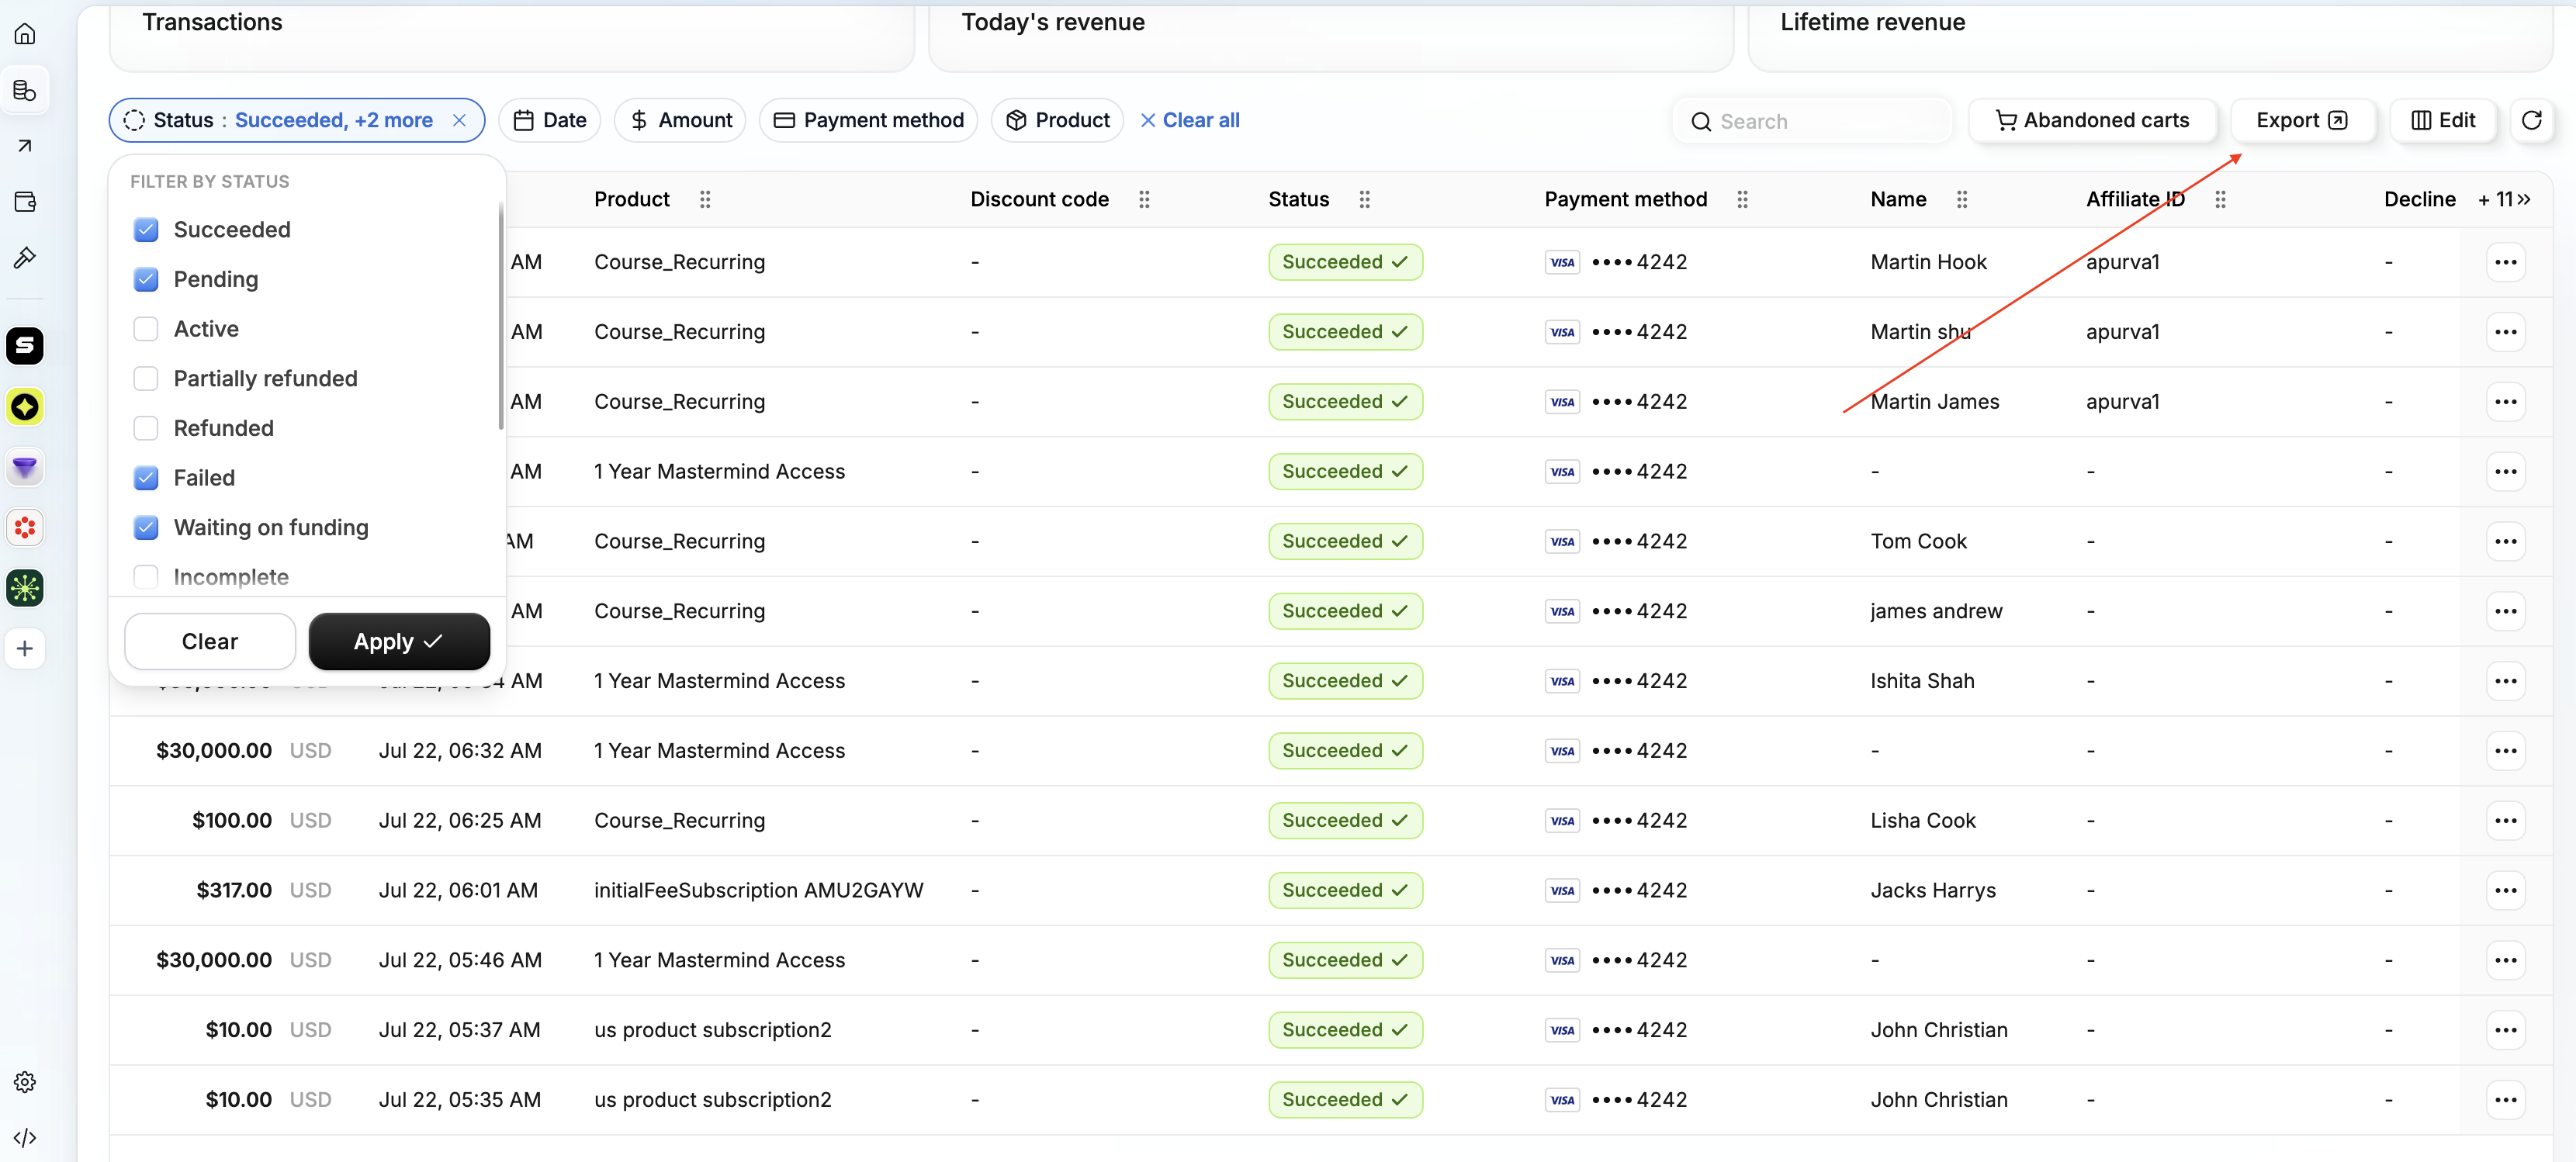
Task: Open the three-dot menu for Jacks Harrys row
Action: [2505, 890]
